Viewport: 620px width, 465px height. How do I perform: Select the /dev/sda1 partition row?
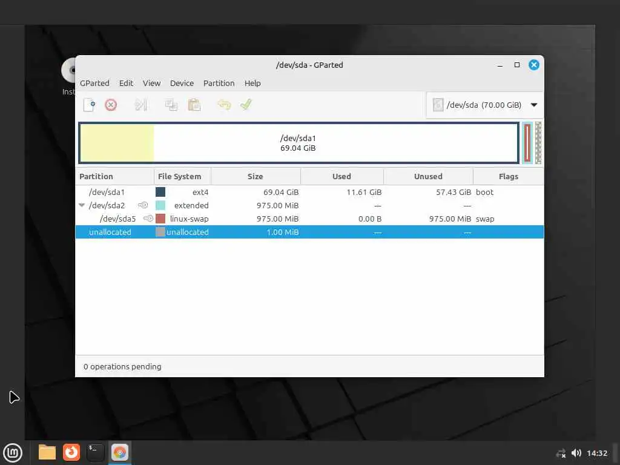(x=309, y=192)
